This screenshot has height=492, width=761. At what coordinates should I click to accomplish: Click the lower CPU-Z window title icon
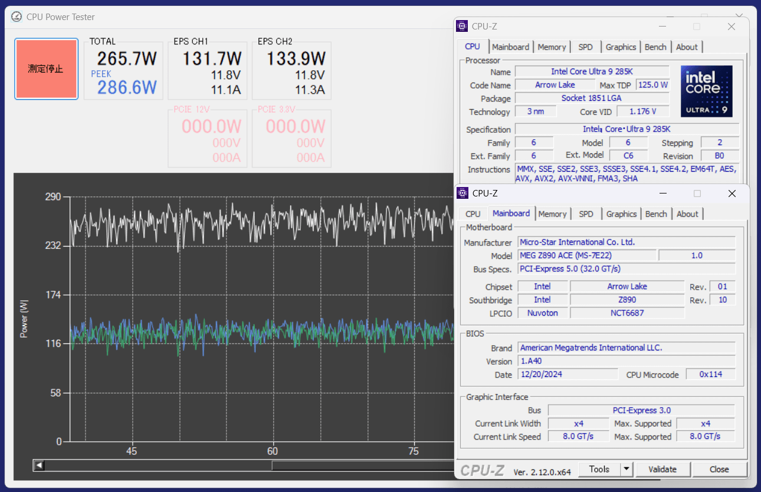coord(463,193)
